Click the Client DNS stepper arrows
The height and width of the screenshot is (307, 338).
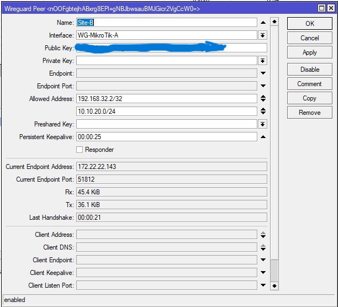263,247
